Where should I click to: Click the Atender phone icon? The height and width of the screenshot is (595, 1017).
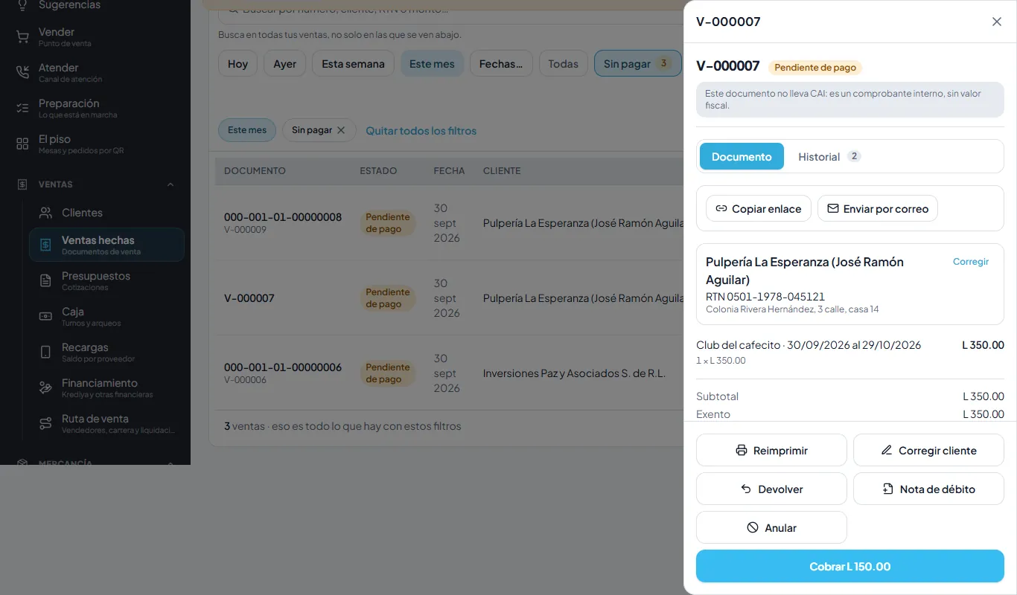point(22,73)
